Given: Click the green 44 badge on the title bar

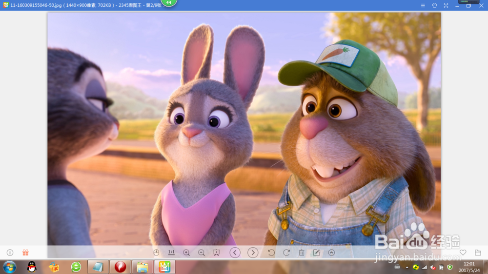Looking at the screenshot, I should click(169, 2).
